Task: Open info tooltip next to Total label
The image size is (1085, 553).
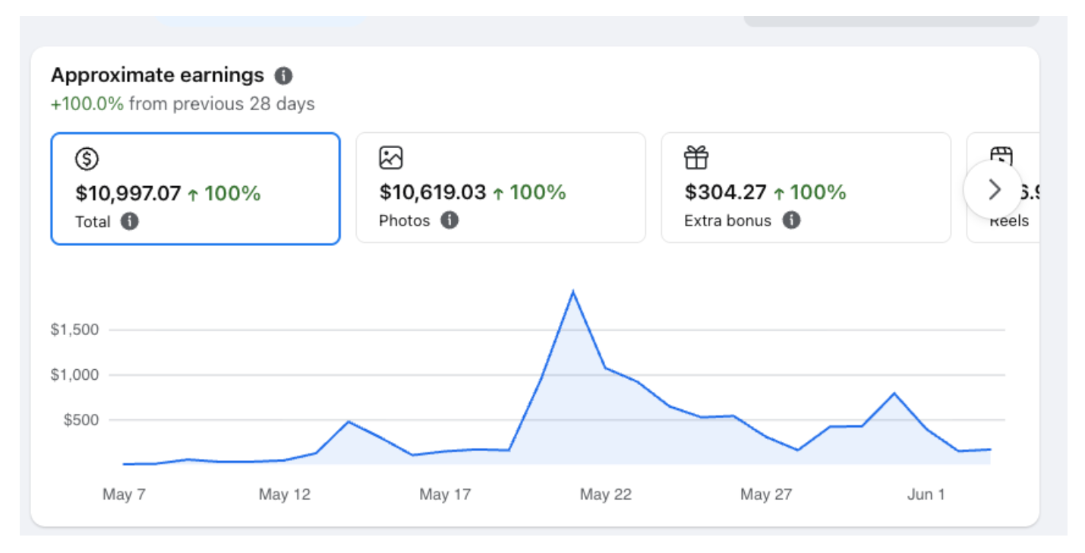Action: pyautogui.click(x=130, y=222)
